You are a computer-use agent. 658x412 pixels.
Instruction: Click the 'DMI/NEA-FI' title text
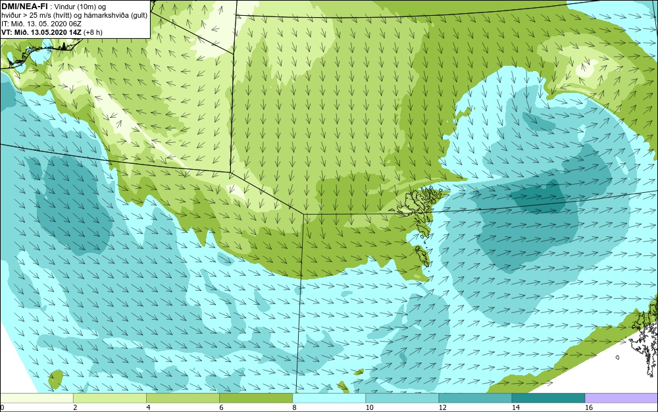(x=24, y=7)
